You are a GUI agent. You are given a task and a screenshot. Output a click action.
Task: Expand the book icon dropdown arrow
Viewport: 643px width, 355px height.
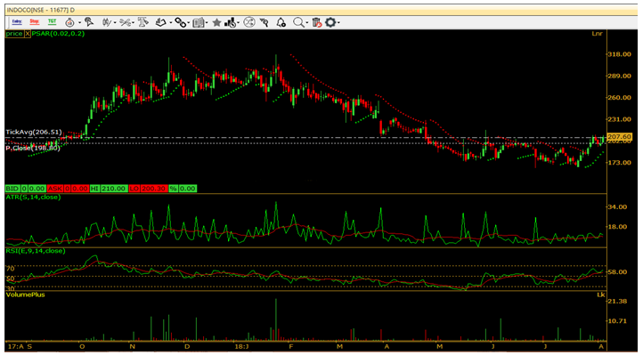coord(207,22)
